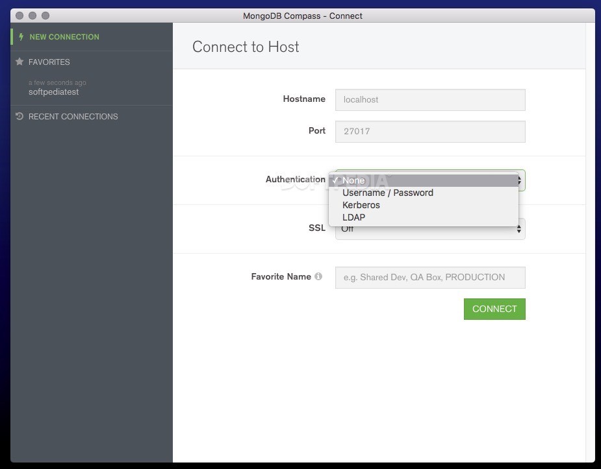601x469 pixels.
Task: Click the Connect to Host heading
Action: (246, 47)
